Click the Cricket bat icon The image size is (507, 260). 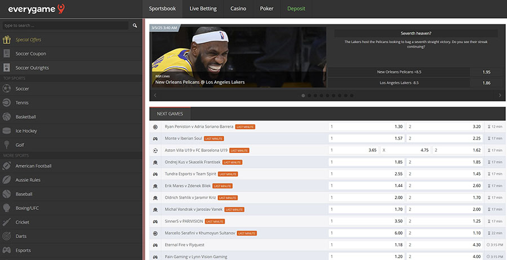[6, 222]
